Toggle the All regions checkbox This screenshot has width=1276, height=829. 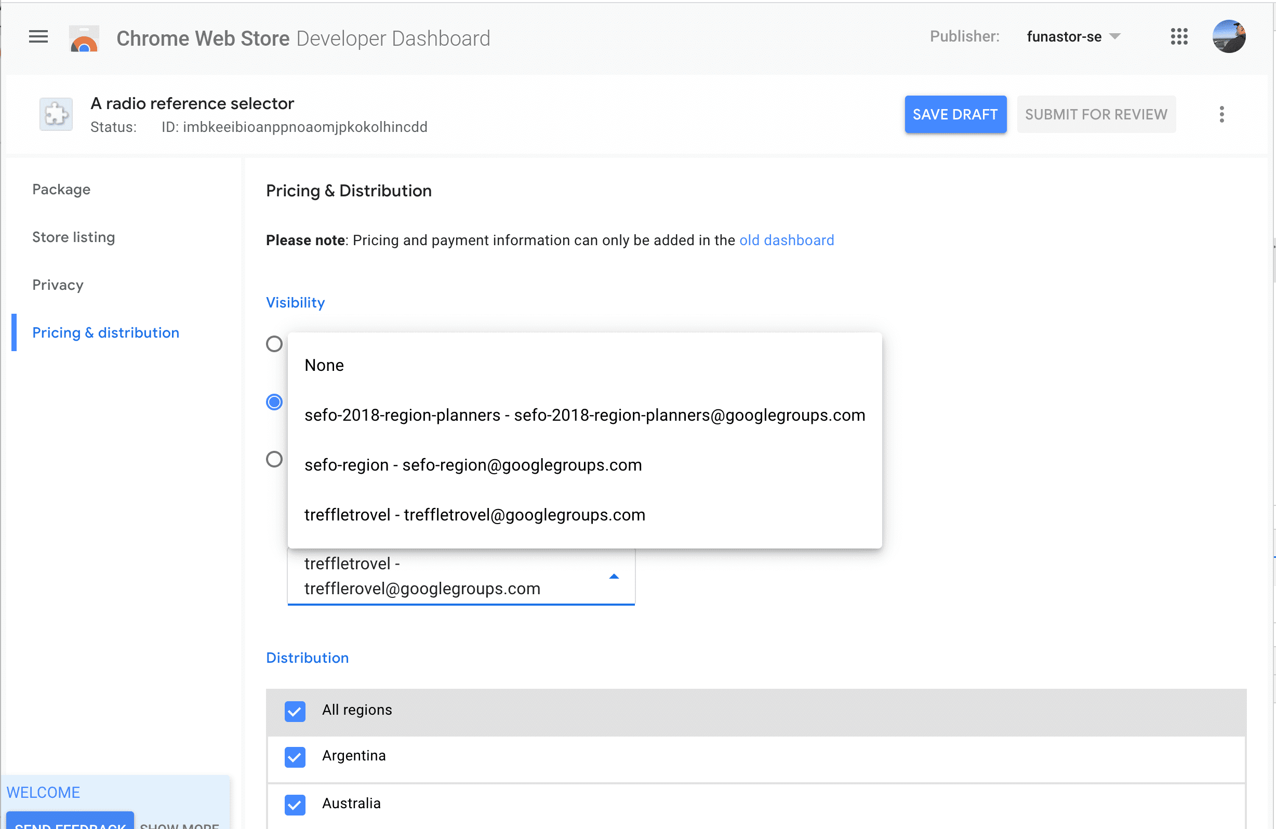(x=295, y=709)
